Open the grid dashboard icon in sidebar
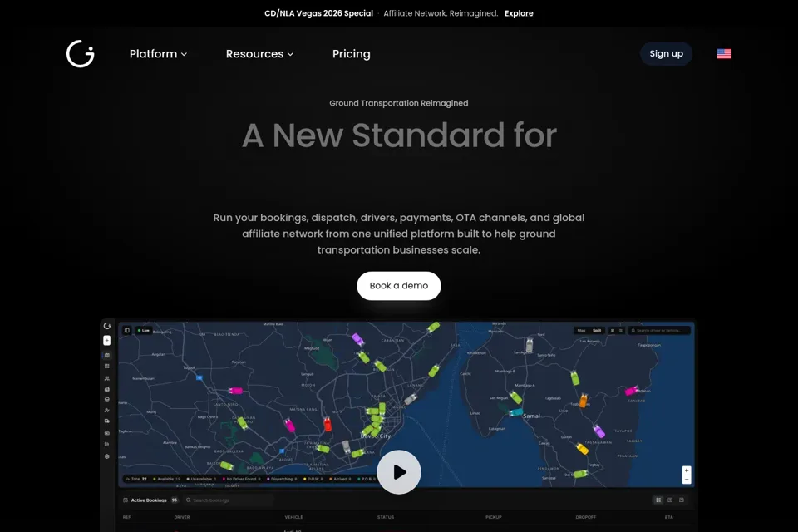 (107, 366)
